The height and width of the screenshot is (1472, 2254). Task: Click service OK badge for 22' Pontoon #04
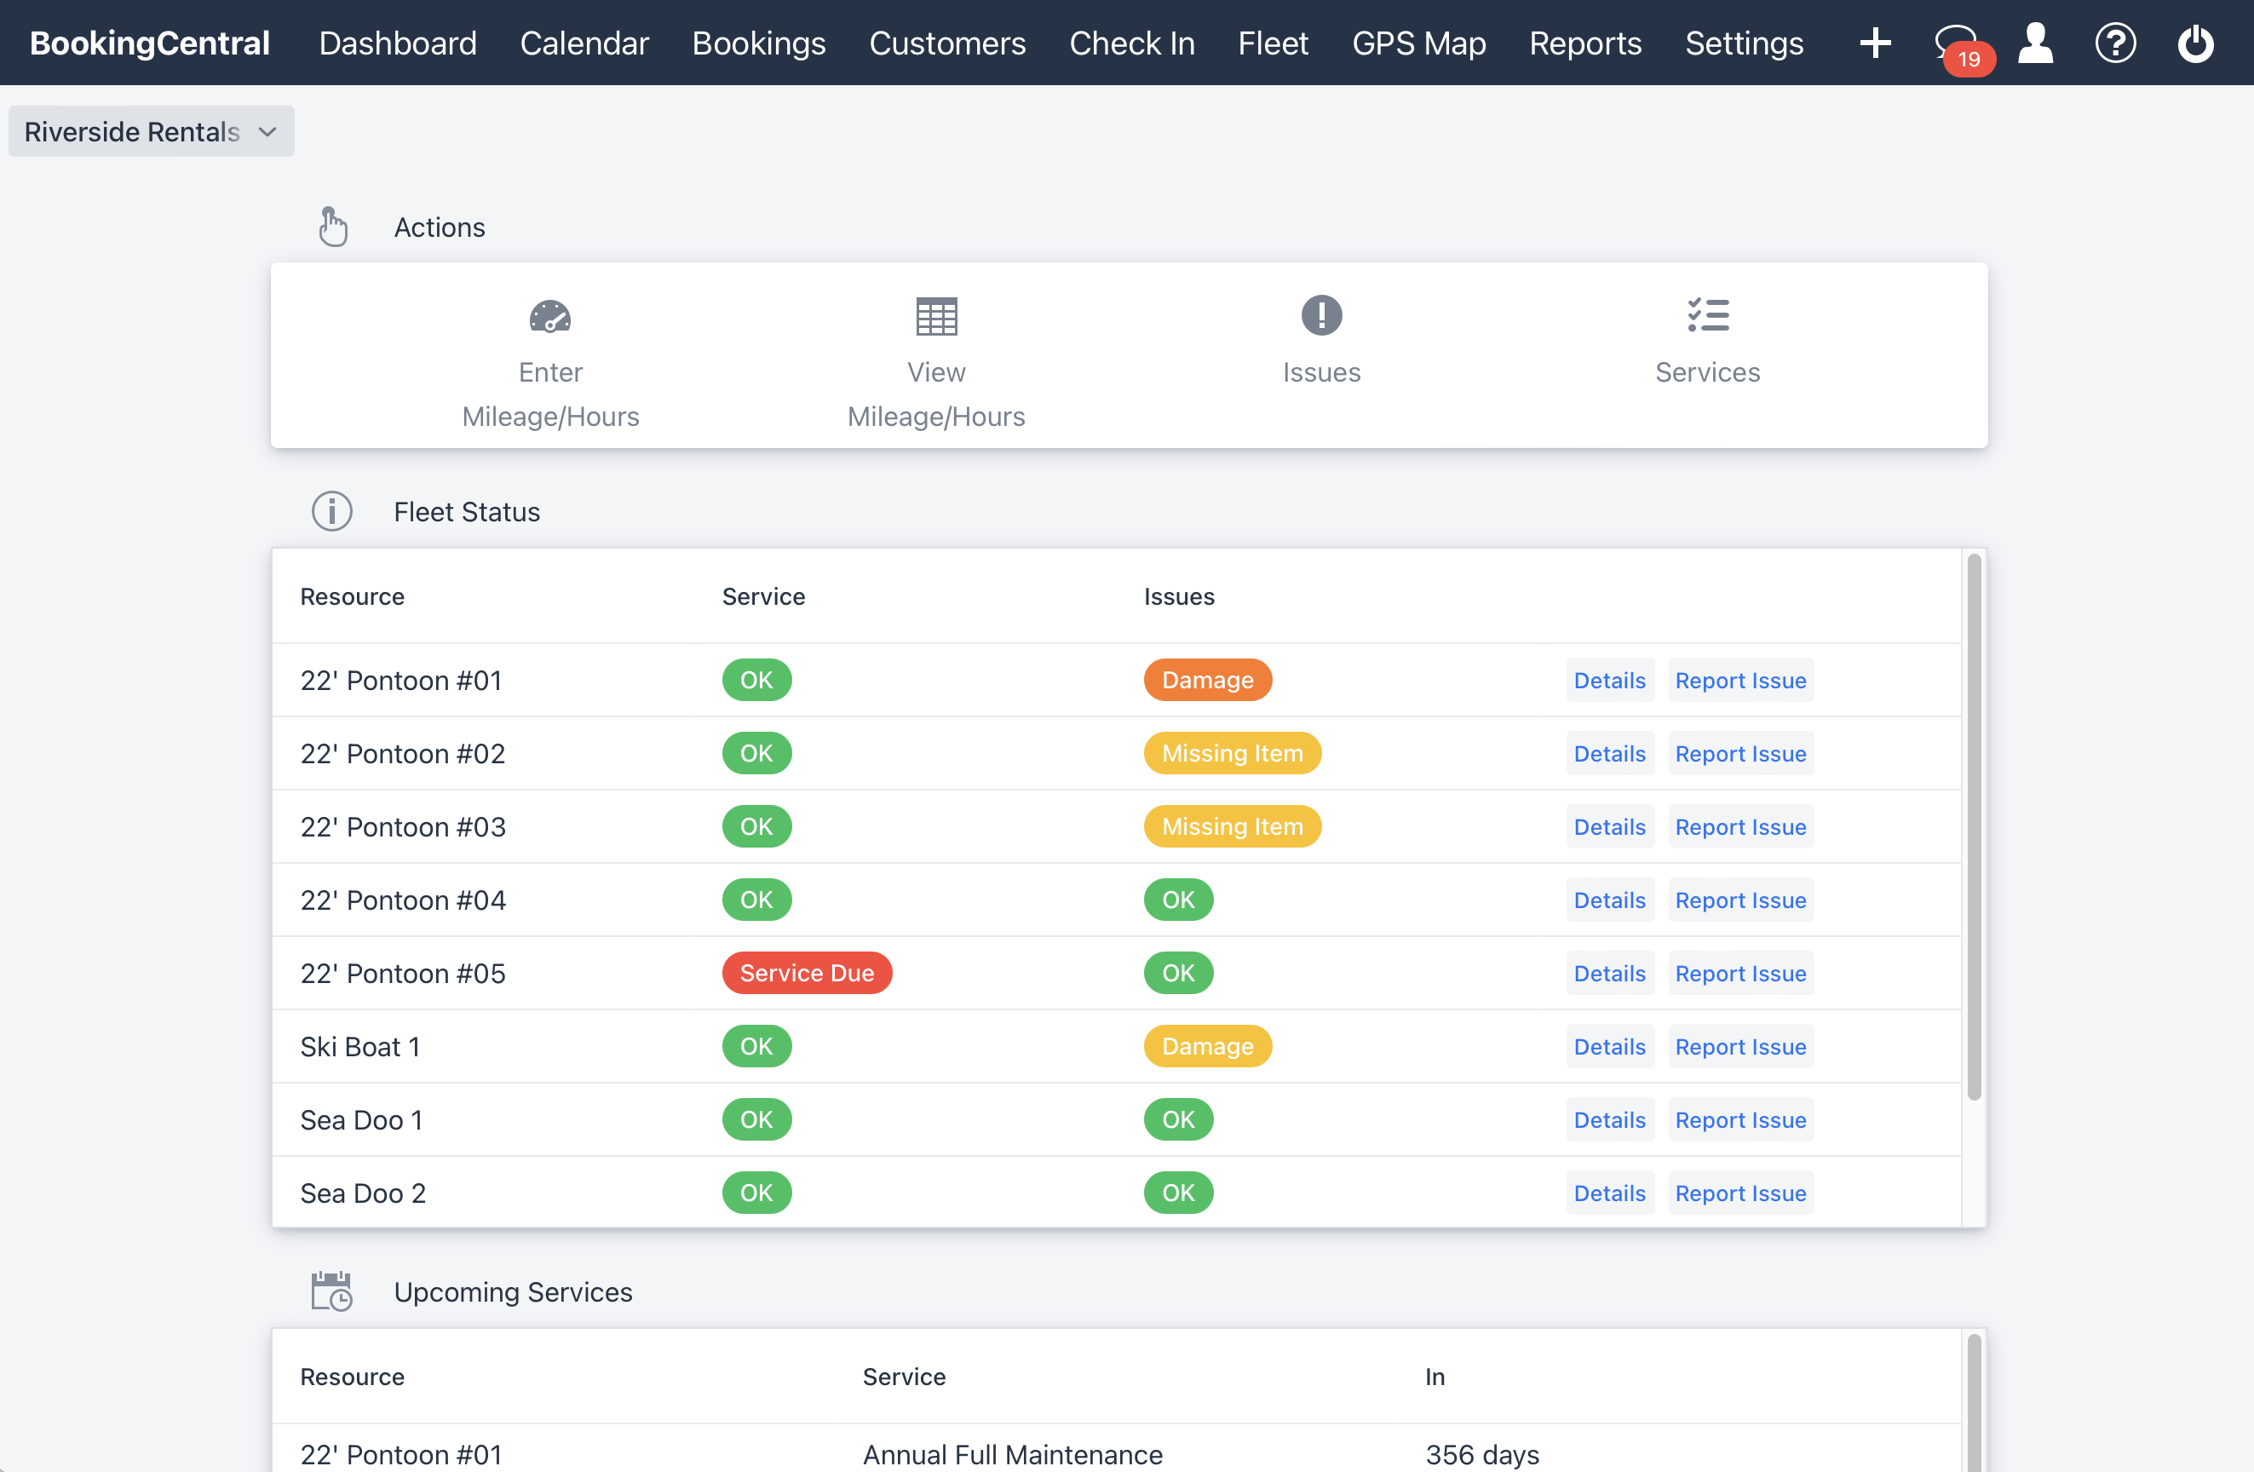tap(756, 899)
